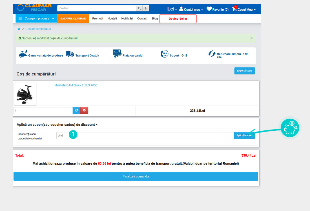Click the Exportă coșul button
Screen dimensions: 310x211
click(244, 71)
